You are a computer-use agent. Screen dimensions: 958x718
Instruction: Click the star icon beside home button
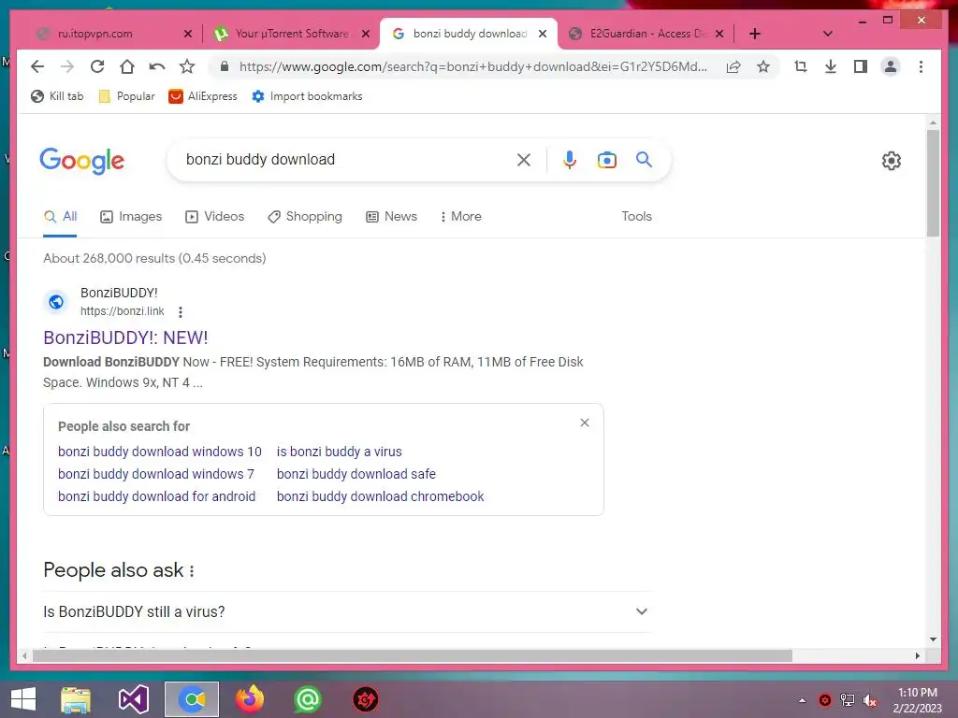point(187,66)
